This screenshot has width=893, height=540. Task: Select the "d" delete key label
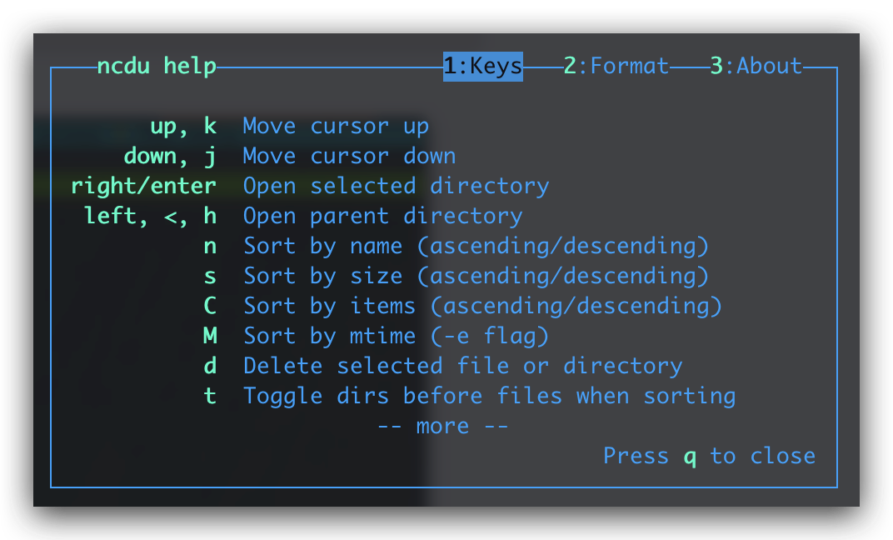point(210,366)
